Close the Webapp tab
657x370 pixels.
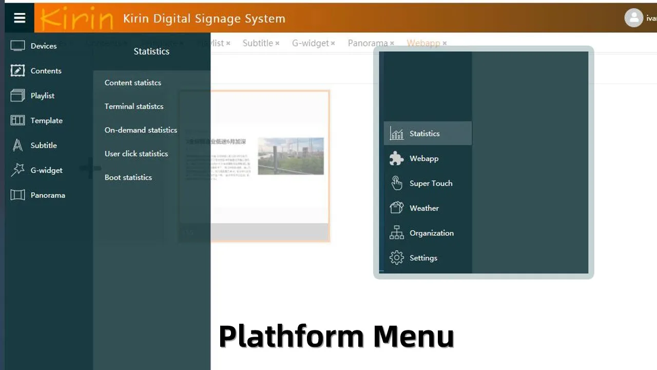click(445, 44)
